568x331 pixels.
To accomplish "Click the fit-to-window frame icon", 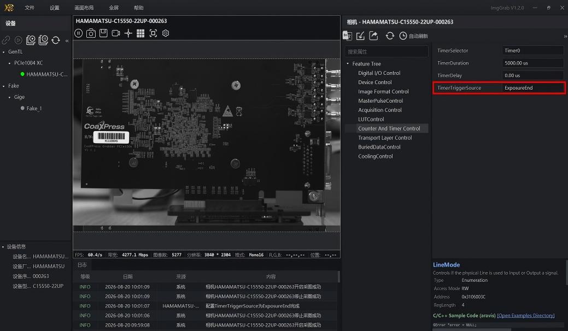I will pos(153,33).
